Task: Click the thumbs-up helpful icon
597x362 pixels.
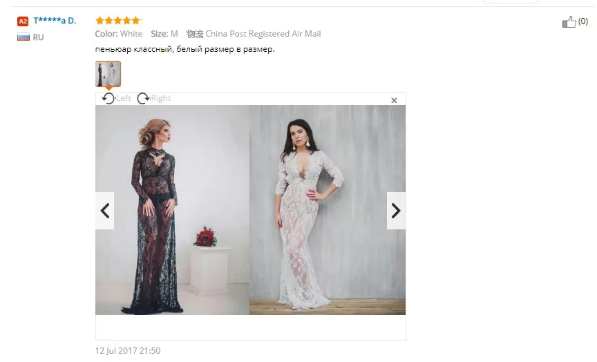Action: pos(569,21)
